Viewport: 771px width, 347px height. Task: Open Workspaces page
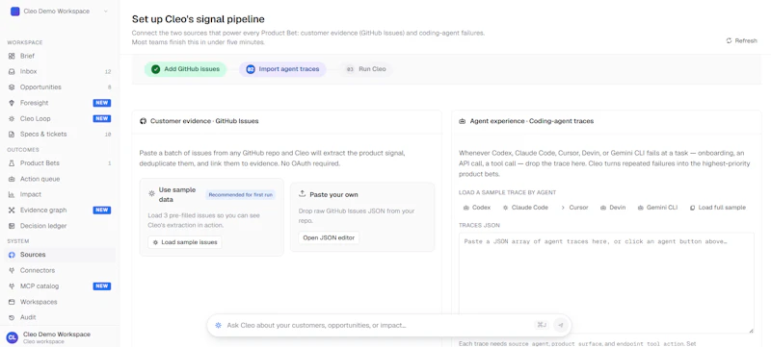pyautogui.click(x=59, y=302)
